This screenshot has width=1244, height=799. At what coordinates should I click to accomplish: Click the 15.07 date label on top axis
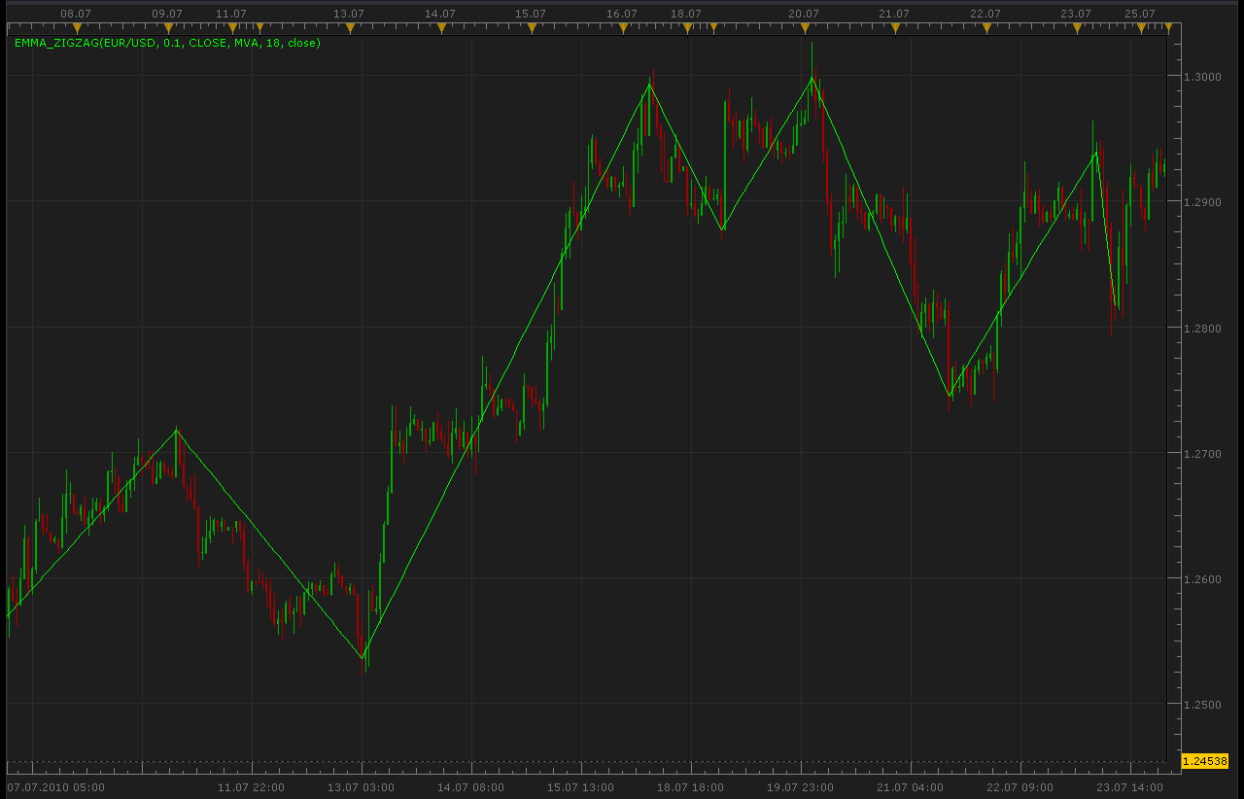point(531,14)
